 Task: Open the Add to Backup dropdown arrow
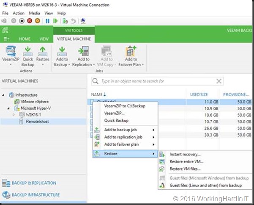pyautogui.click(x=69, y=64)
